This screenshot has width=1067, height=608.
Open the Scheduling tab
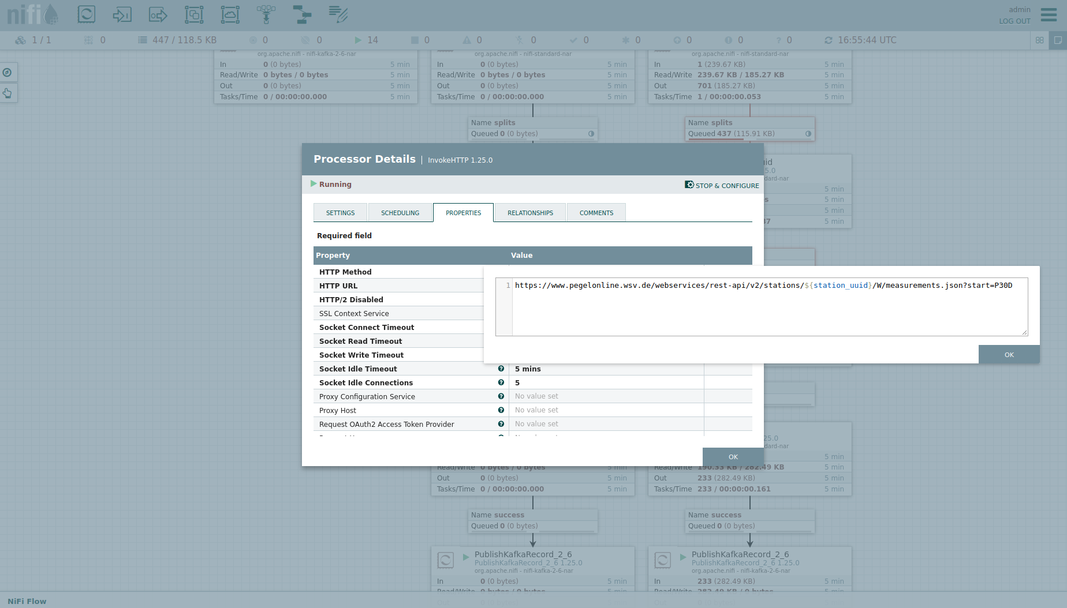tap(400, 213)
